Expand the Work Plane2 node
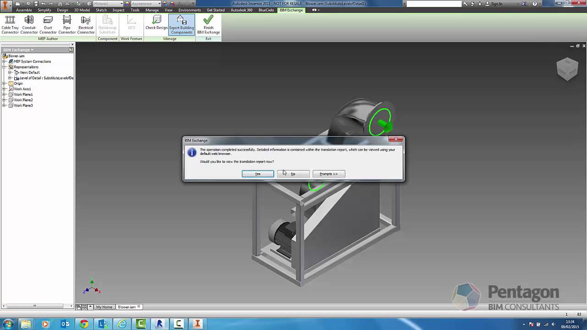587x330 pixels. pos(5,100)
